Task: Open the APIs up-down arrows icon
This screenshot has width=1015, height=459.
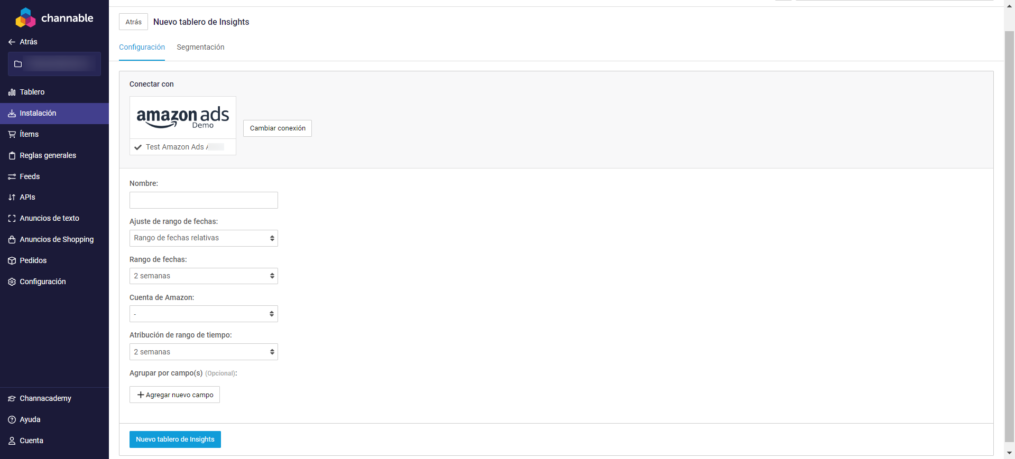Action: pos(12,197)
